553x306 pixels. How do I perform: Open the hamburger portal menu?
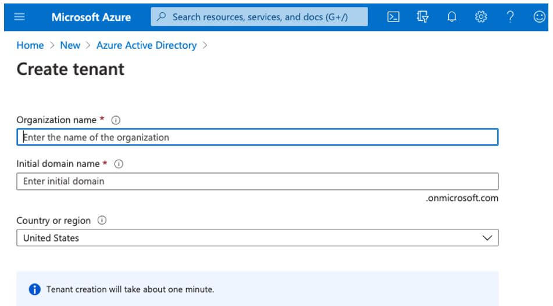[19, 17]
